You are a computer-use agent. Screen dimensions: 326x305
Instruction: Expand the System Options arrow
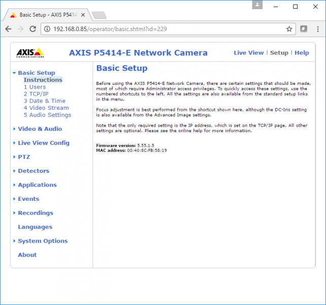(14, 241)
